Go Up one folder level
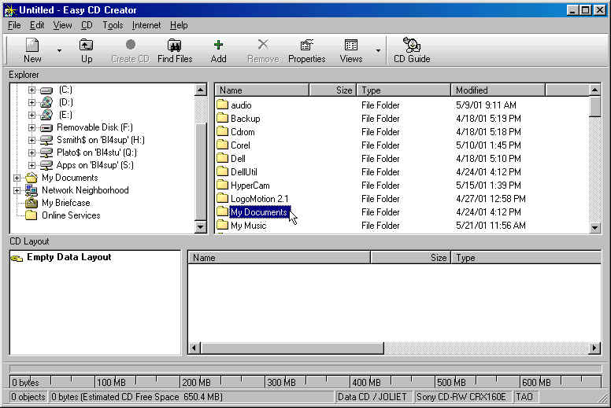The height and width of the screenshot is (408, 611). point(86,50)
